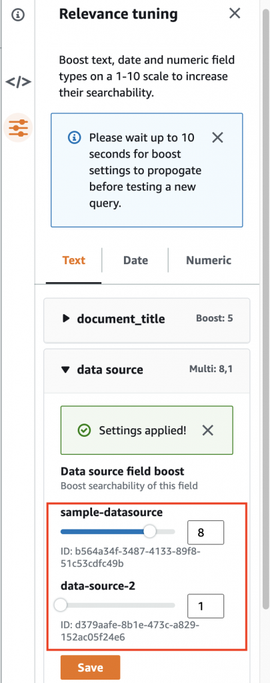The width and height of the screenshot is (270, 683).
Task: Open the code view icon in the sidebar
Action: pyautogui.click(x=18, y=81)
